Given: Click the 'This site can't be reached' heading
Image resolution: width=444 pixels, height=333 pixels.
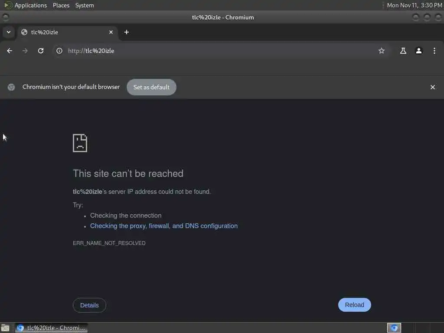Looking at the screenshot, I should (x=128, y=173).
